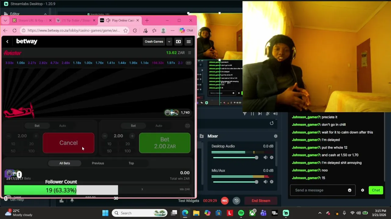
Task: Click the alert volume speaker icon
Action: click(x=275, y=114)
